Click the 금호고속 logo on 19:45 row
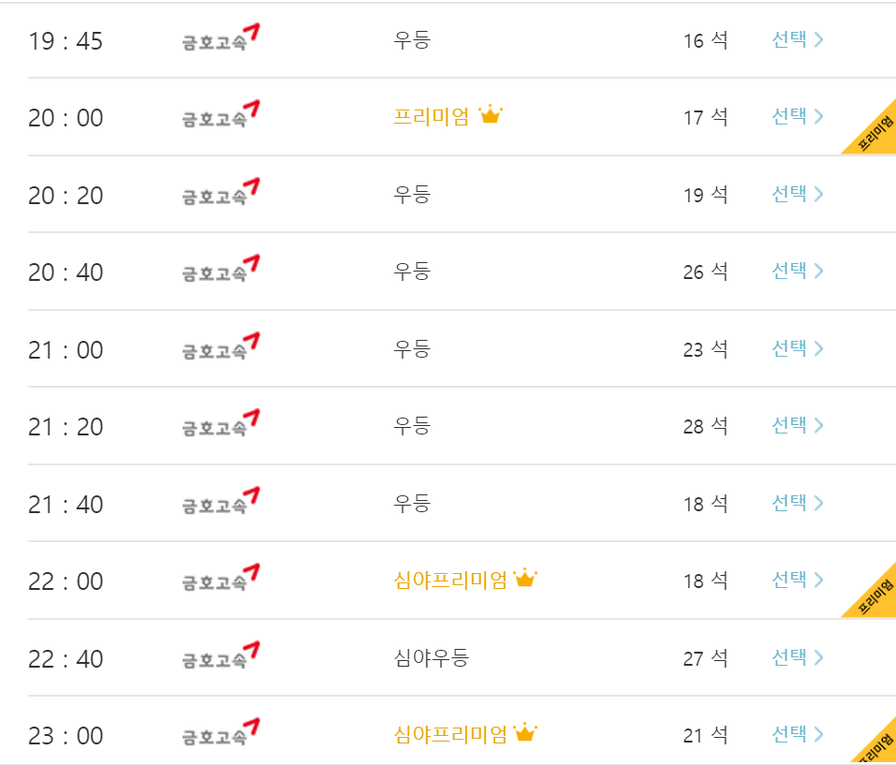This screenshot has width=896, height=765. tap(221, 37)
